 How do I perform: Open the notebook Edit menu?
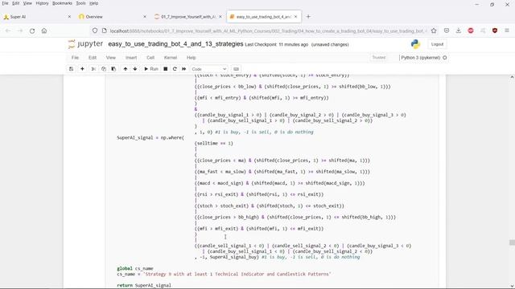tap(93, 58)
